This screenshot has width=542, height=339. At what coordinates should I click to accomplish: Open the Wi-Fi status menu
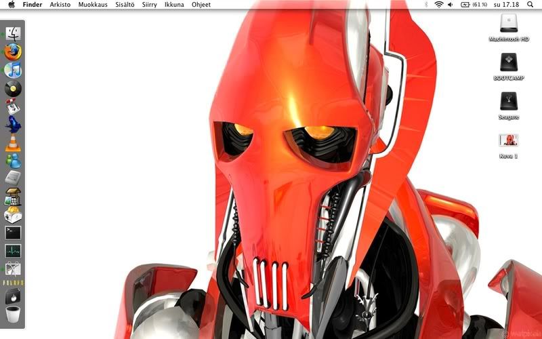439,5
